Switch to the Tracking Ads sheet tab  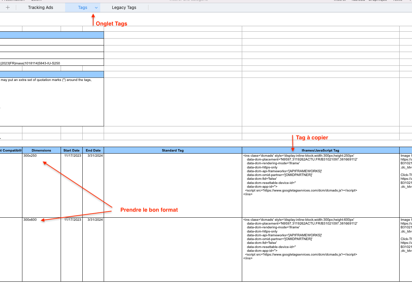pyautogui.click(x=40, y=8)
